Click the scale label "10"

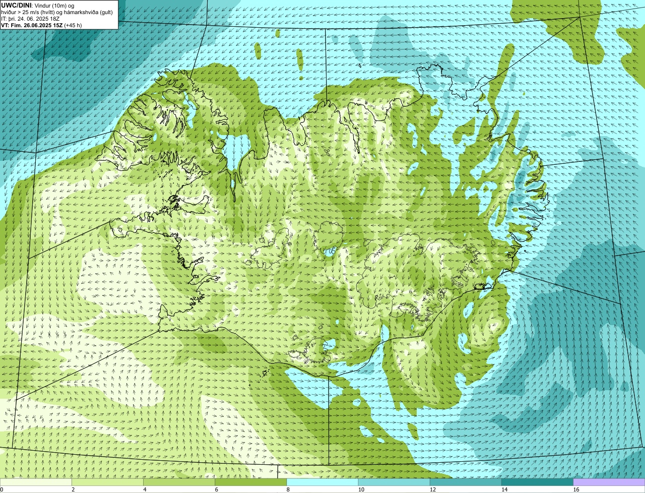click(361, 489)
